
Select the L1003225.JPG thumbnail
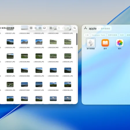pyautogui.click(x=39, y=42)
